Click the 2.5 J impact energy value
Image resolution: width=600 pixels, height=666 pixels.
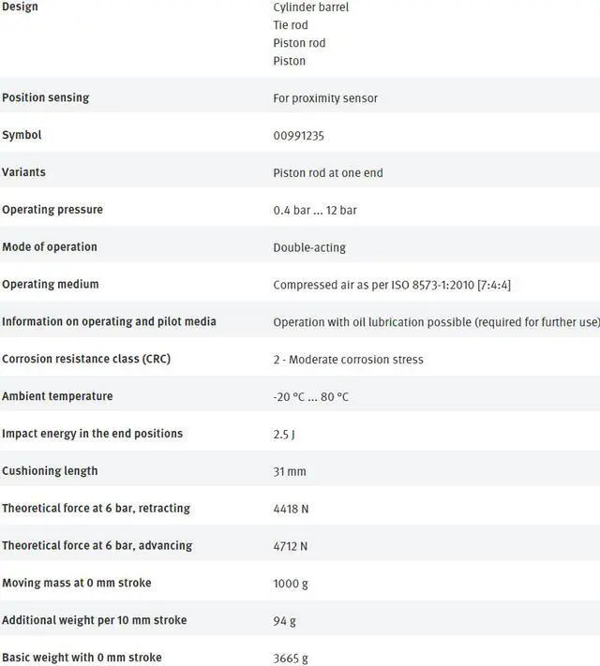[283, 434]
